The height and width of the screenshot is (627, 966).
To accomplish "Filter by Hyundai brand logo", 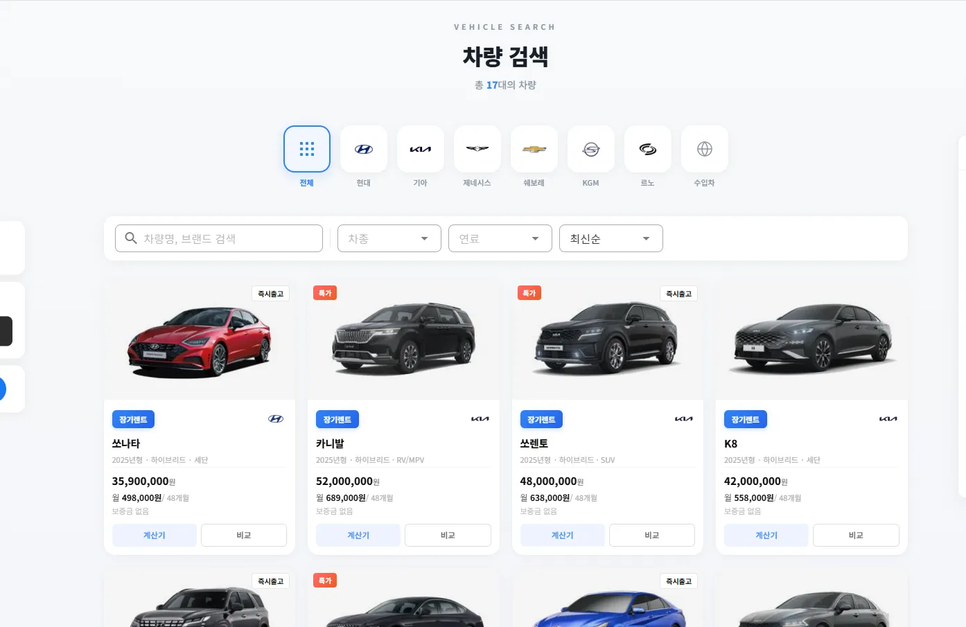I will [x=364, y=149].
